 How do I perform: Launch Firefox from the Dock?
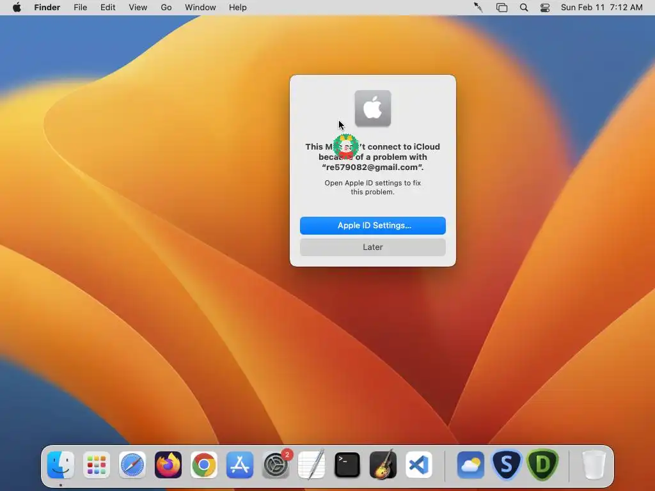168,465
